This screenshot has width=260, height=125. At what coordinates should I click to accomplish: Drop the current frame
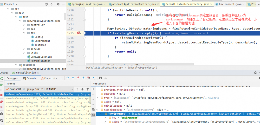pyautogui.click(x=89, y=78)
